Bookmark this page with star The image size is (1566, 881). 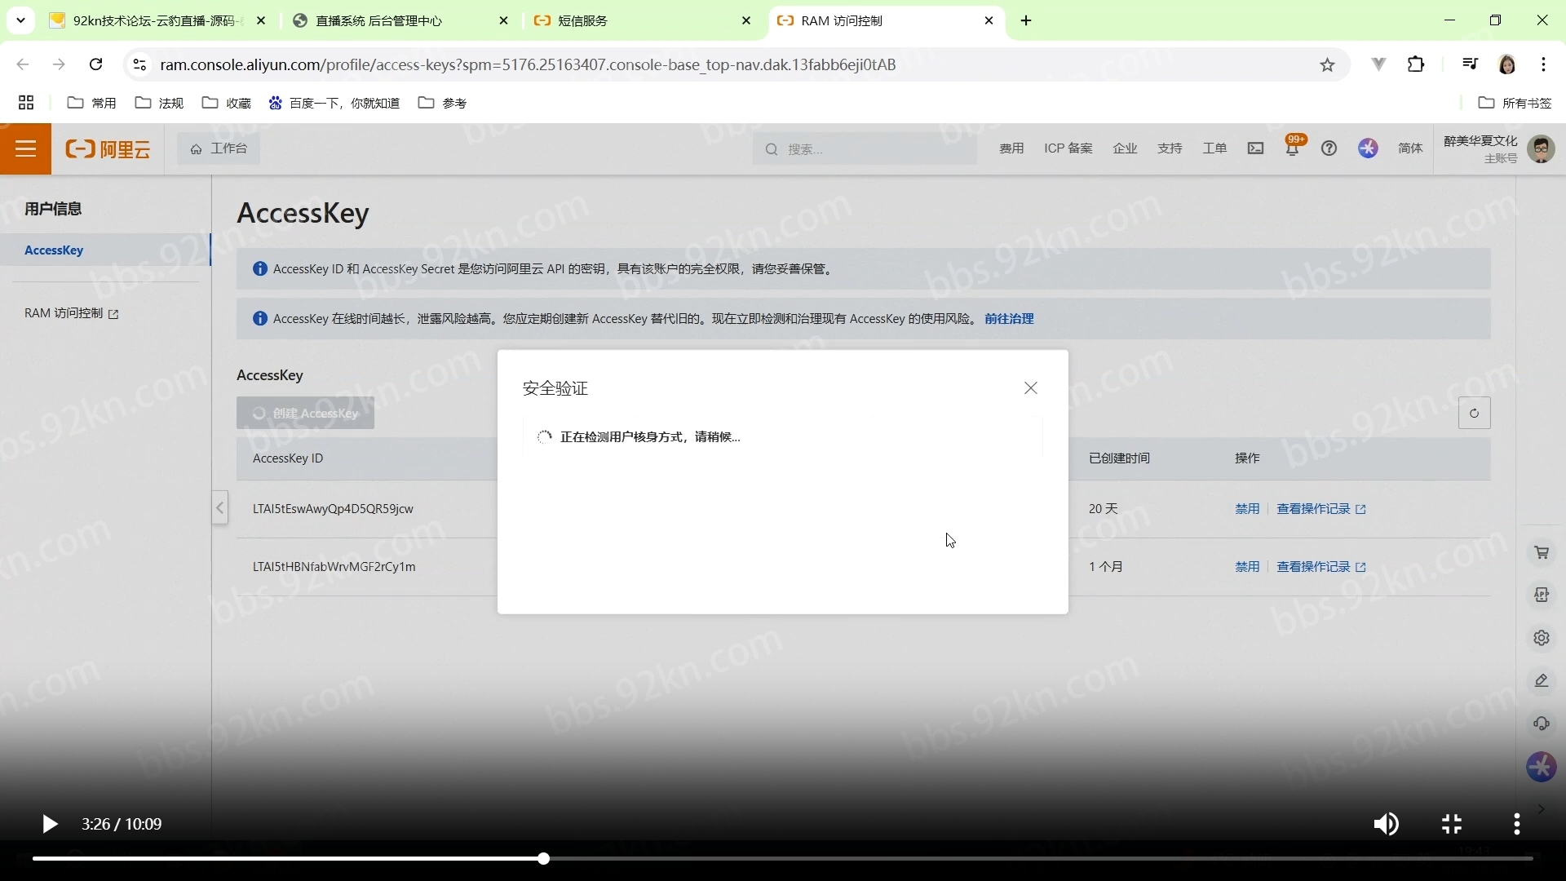pyautogui.click(x=1327, y=64)
